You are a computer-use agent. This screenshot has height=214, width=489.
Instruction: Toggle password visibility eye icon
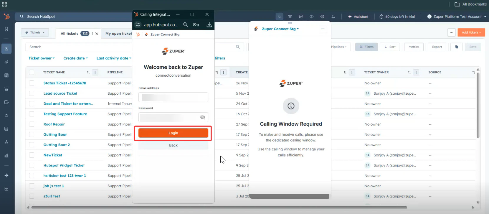tap(203, 117)
